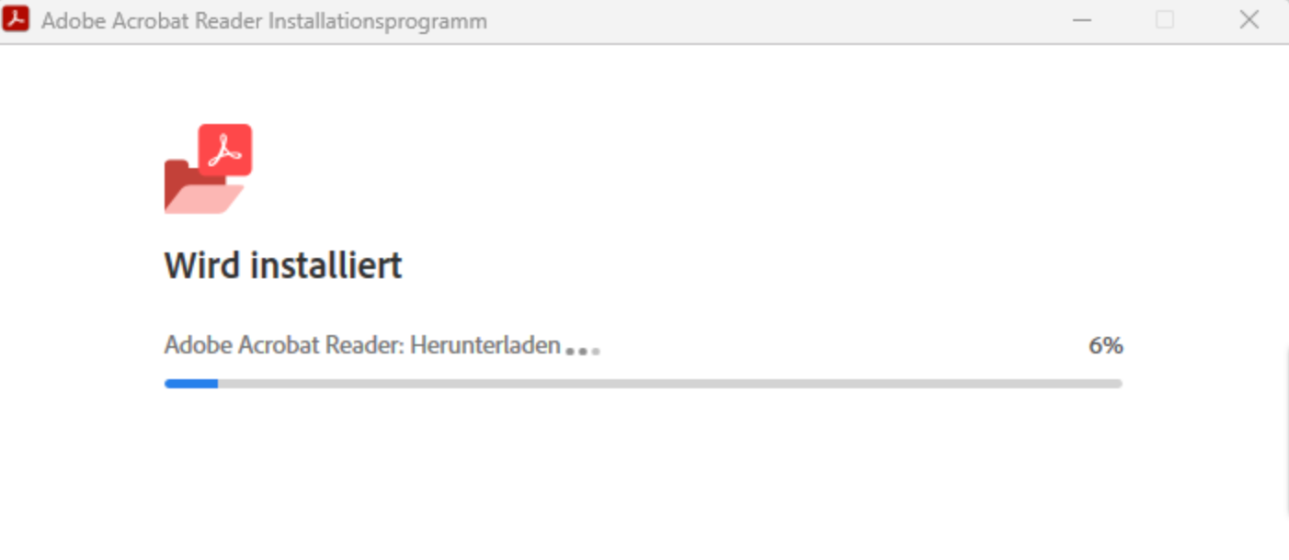The width and height of the screenshot is (1289, 560).
Task: Close the Adobe Acrobat Reader installer
Action: point(1249,19)
